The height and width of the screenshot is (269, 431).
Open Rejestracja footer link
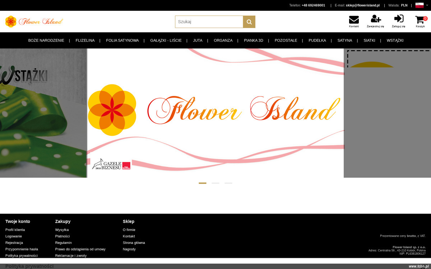pos(14,243)
